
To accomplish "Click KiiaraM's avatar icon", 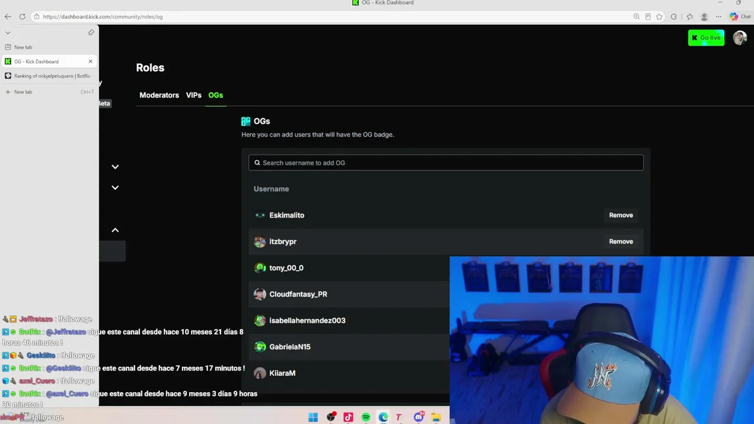I will [260, 373].
